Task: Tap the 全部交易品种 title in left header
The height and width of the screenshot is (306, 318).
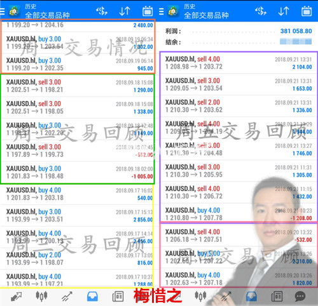Action: 47,15
